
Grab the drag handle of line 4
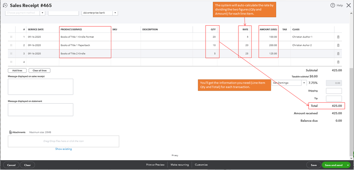coord(11,62)
